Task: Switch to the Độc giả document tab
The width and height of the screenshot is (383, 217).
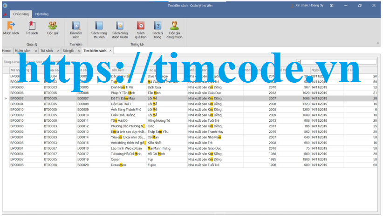Action: tap(68, 51)
